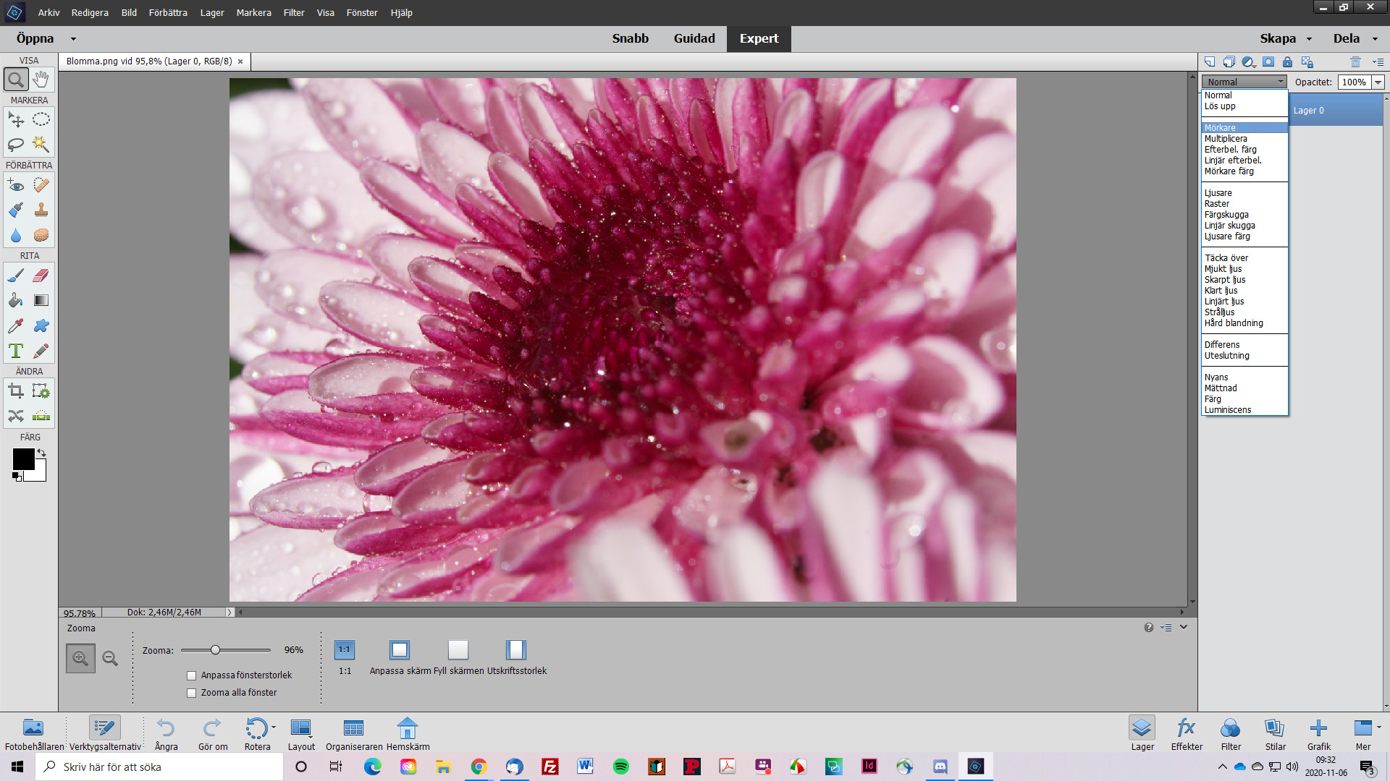Screen dimensions: 1390x781
Task: Toggle the layer lock icon
Action: [x=1286, y=62]
